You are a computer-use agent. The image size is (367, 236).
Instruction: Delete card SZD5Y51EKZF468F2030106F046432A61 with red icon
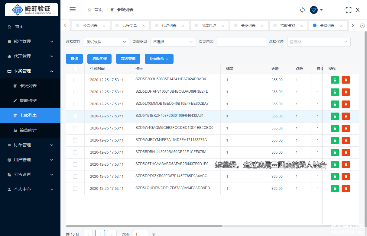pyautogui.click(x=346, y=116)
